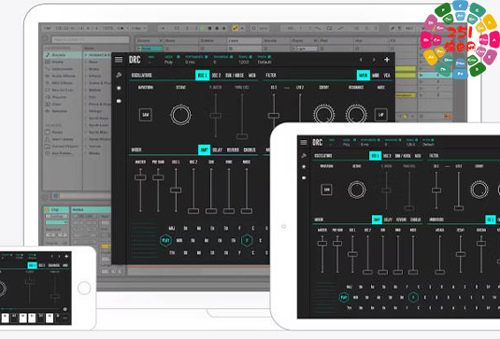
Task: Click the hamburger menu icon on the tablet DRC
Action: click(x=304, y=143)
